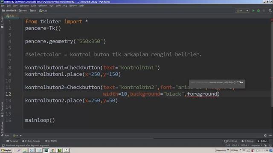Click 'kontrolbuton2.place' on line 13
Screen dimensions: 273x153
click(53, 100)
